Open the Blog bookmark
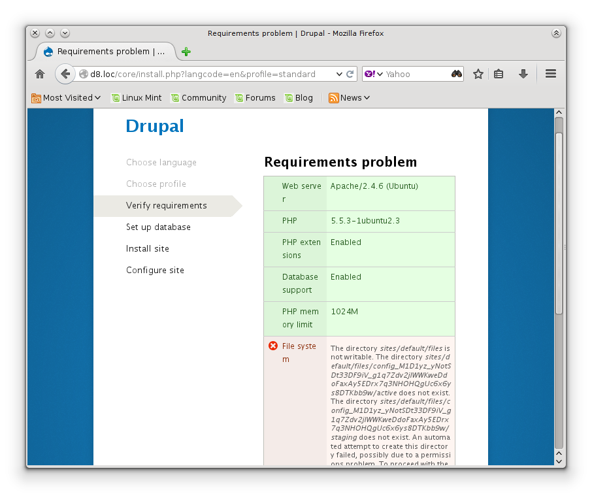Screen dimensions: 592x494 299,98
